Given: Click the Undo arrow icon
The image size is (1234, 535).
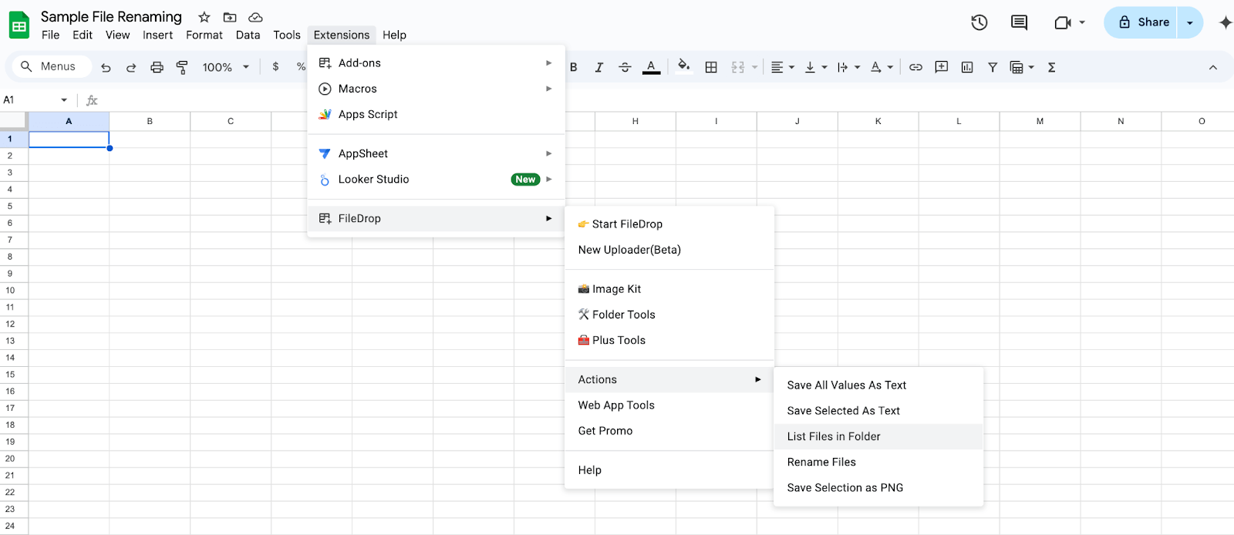Looking at the screenshot, I should (106, 67).
